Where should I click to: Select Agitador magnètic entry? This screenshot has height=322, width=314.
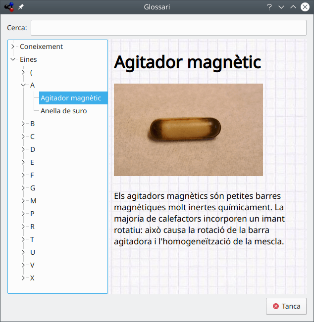pyautogui.click(x=71, y=98)
